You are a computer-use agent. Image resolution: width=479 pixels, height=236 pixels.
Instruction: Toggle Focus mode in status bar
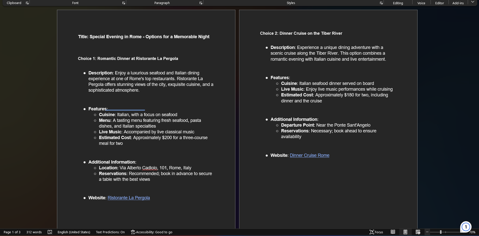point(376,232)
